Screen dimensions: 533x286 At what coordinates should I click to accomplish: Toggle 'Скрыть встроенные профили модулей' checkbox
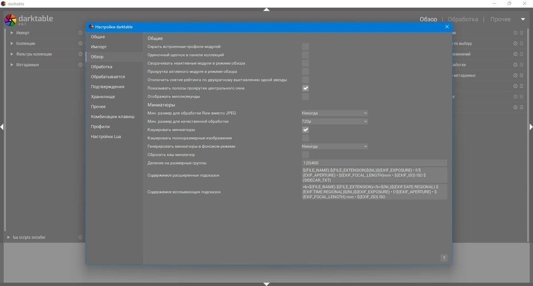(x=305, y=47)
